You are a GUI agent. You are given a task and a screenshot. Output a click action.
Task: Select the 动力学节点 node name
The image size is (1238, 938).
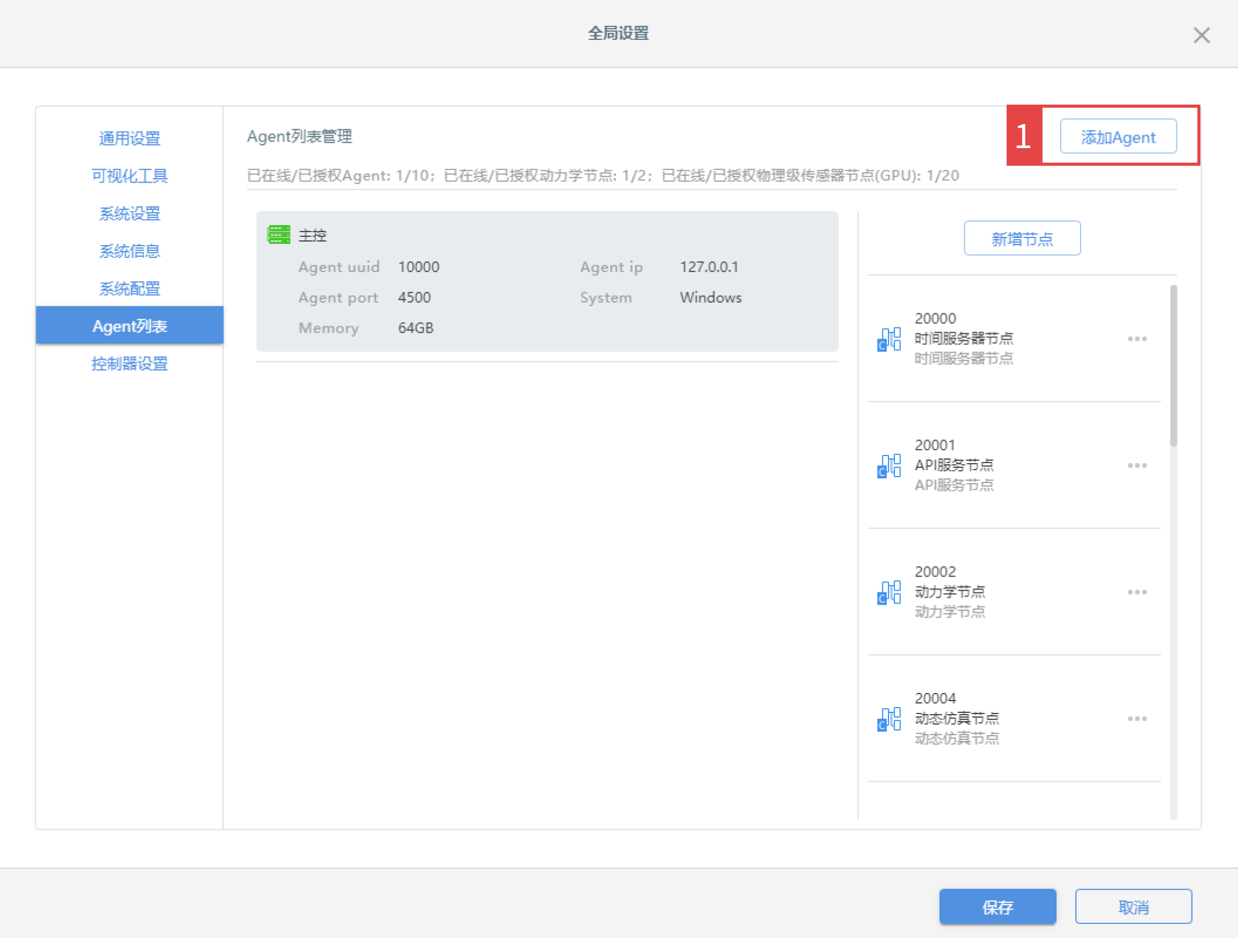coord(950,591)
